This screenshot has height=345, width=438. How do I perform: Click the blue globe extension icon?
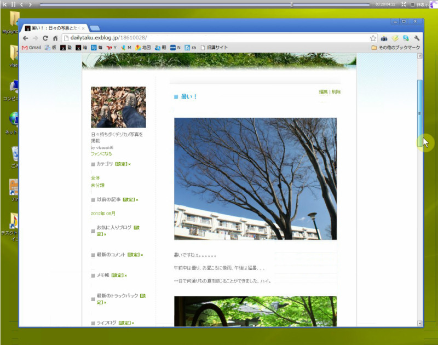click(x=406, y=38)
